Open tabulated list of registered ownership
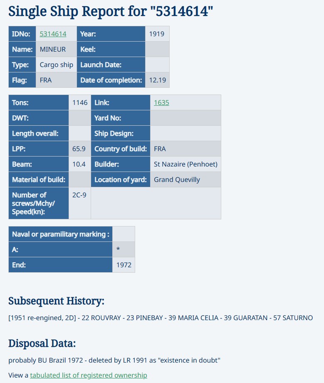324x383 pixels. 89,375
